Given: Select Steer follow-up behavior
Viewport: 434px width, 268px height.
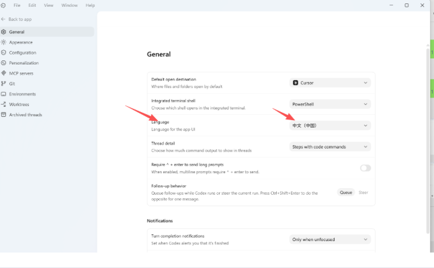Looking at the screenshot, I should click(x=363, y=192).
